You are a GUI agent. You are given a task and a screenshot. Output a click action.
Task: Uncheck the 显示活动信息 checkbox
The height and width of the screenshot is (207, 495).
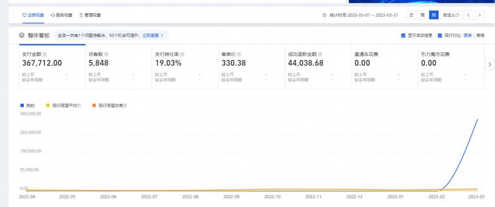[403, 35]
